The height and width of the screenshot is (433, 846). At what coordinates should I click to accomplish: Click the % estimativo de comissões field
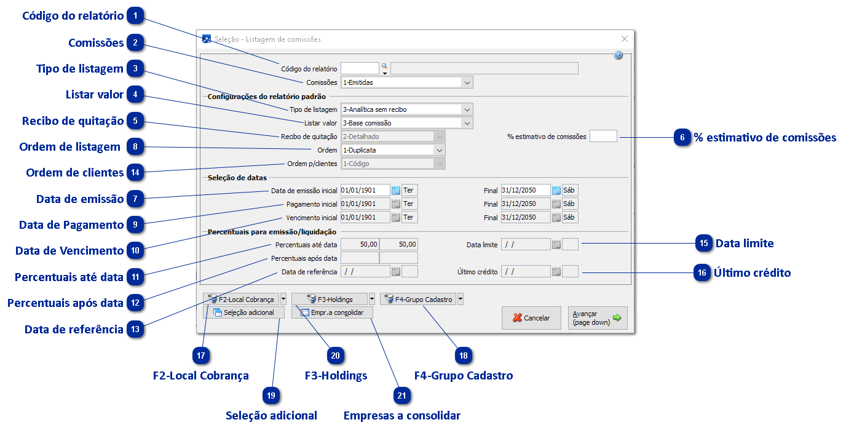tap(603, 136)
